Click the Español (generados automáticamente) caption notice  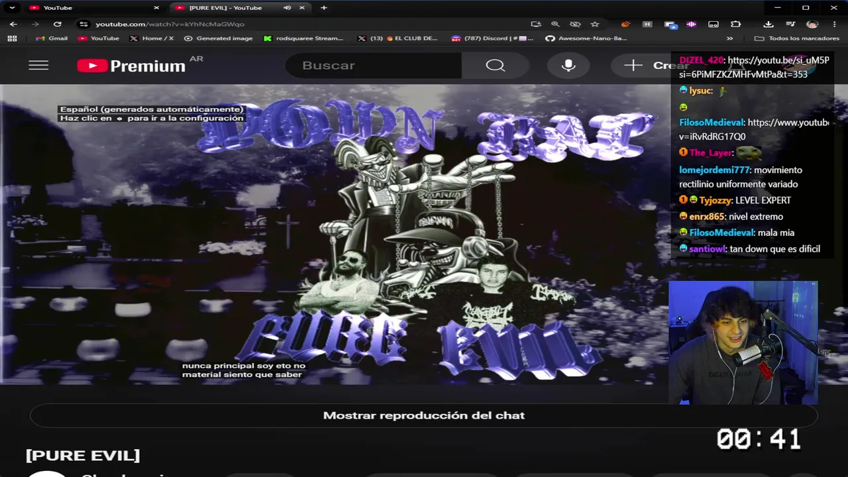(x=152, y=109)
